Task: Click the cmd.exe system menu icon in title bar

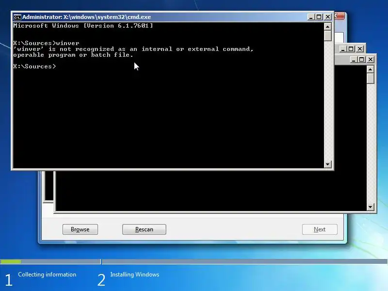Action: [17, 17]
